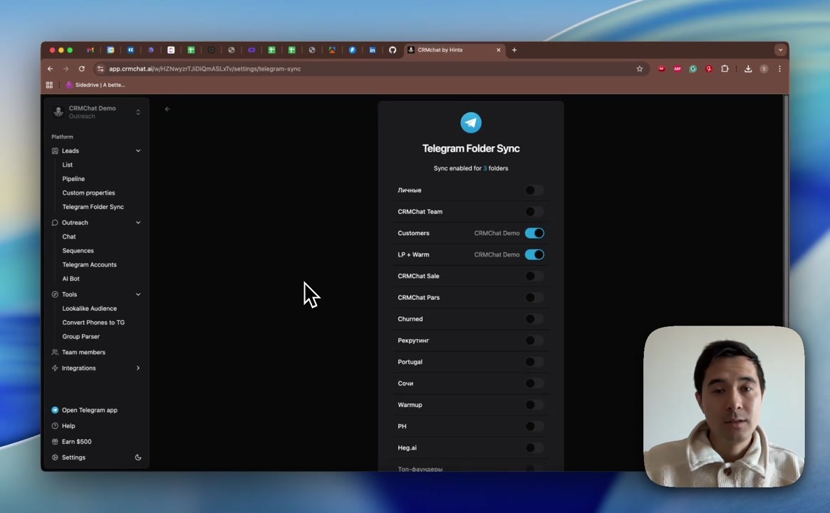Go forward in browser history
The width and height of the screenshot is (830, 513).
66,69
